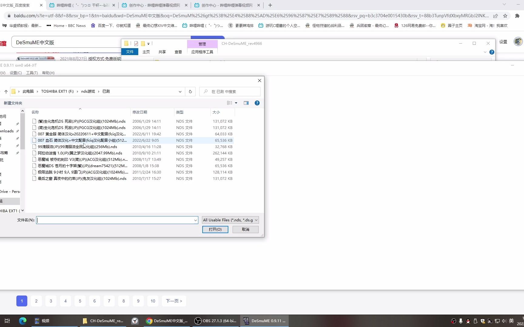Close the open file dialog
The width and height of the screenshot is (524, 327).
coord(260,81)
